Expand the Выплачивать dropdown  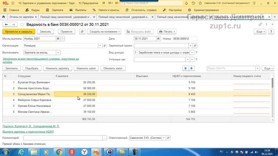pyautogui.click(x=58, y=52)
